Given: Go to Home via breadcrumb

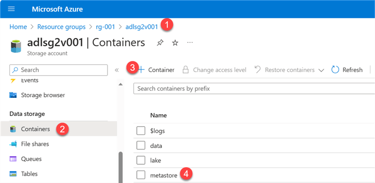Looking at the screenshot, I should [x=18, y=27].
